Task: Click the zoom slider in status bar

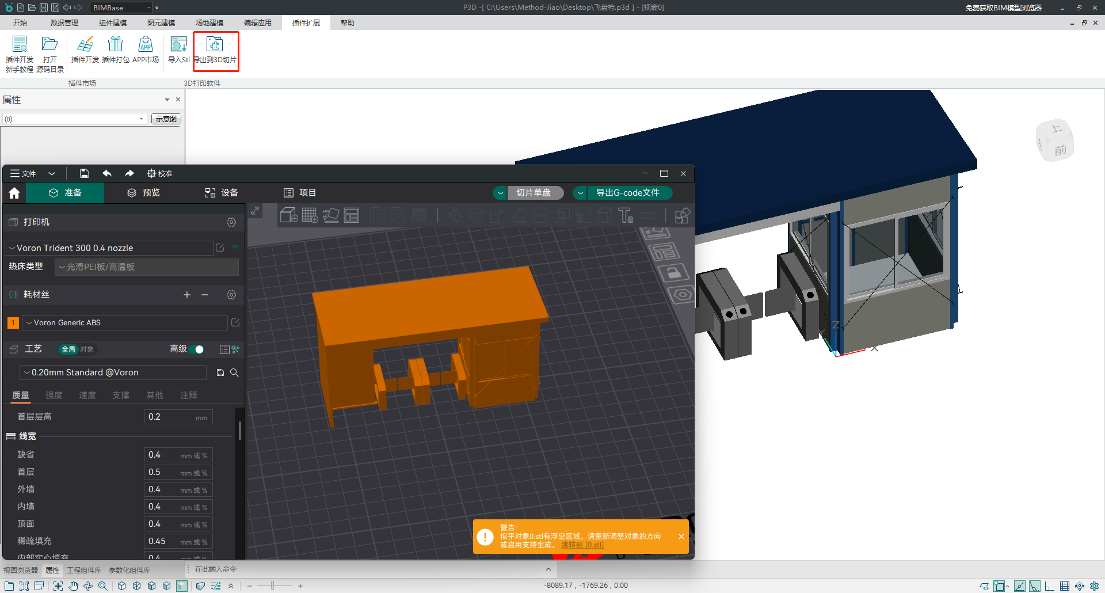Action: (273, 586)
